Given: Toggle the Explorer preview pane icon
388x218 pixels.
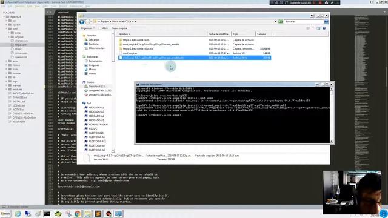Looking at the screenshot, I should pyautogui.click(x=318, y=28).
